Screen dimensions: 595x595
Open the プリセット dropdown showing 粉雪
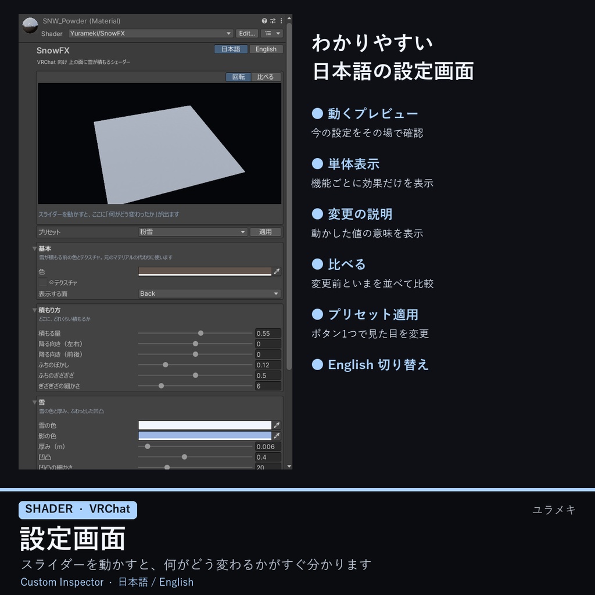pyautogui.click(x=193, y=232)
